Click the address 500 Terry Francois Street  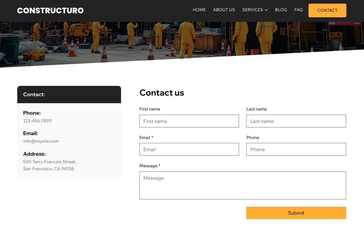pyautogui.click(x=49, y=162)
